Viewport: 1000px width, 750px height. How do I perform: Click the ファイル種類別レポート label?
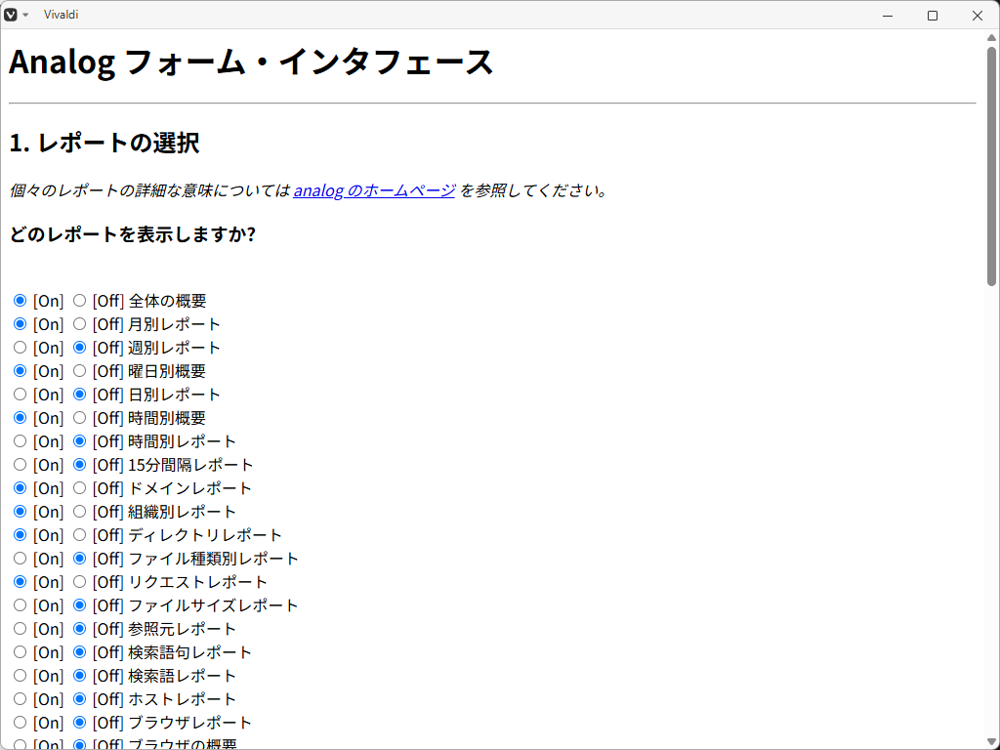(x=213, y=559)
